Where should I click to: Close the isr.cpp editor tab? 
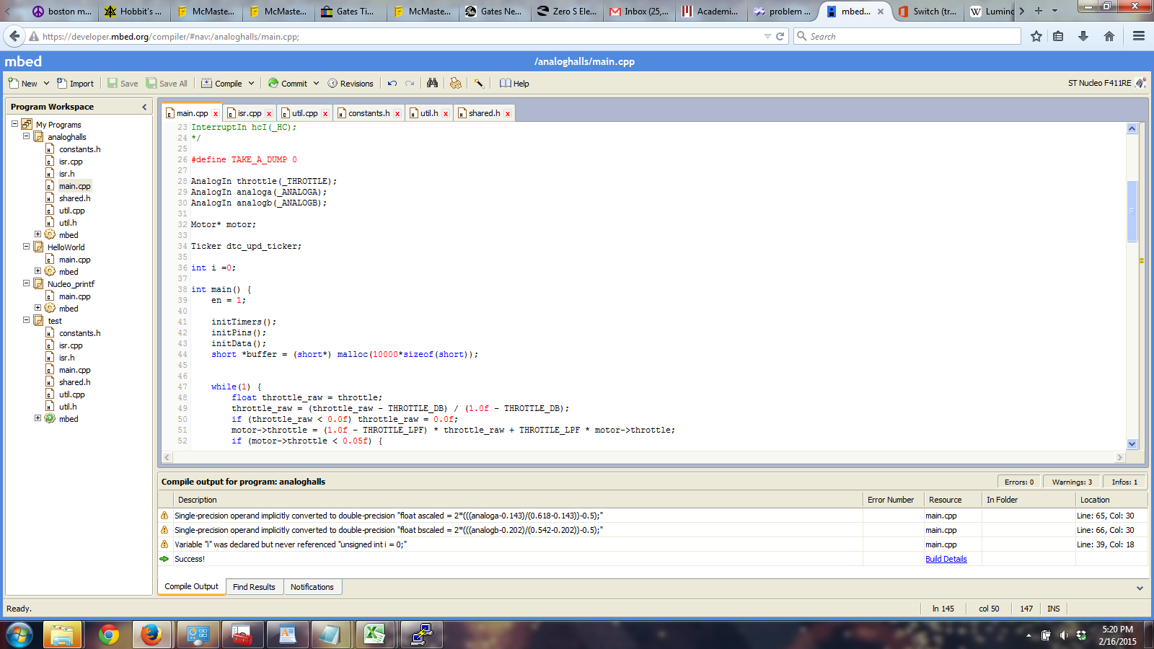[x=269, y=114]
